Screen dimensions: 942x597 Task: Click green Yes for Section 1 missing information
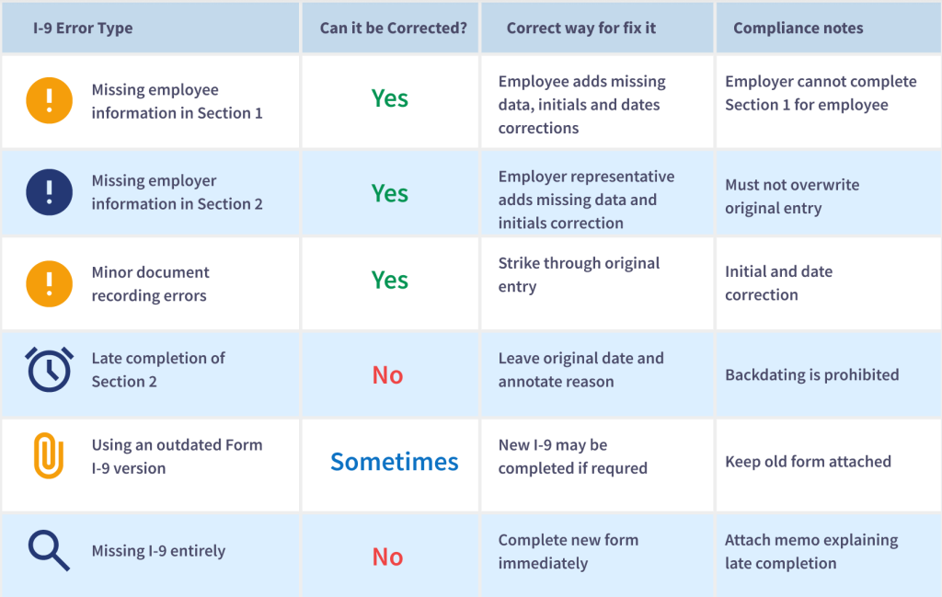[x=390, y=98]
